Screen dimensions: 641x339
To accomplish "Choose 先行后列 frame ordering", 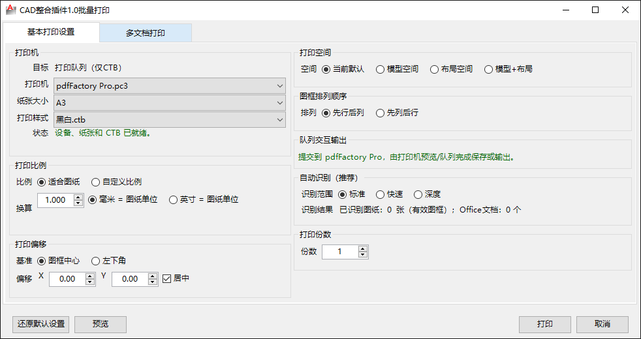I will (343, 113).
